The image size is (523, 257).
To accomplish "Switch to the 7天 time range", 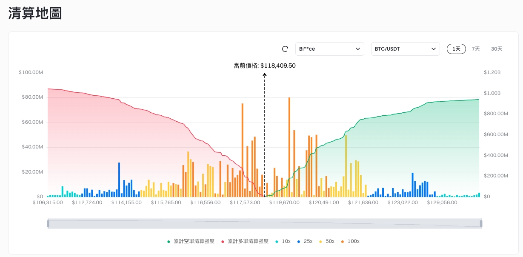I will coord(476,49).
